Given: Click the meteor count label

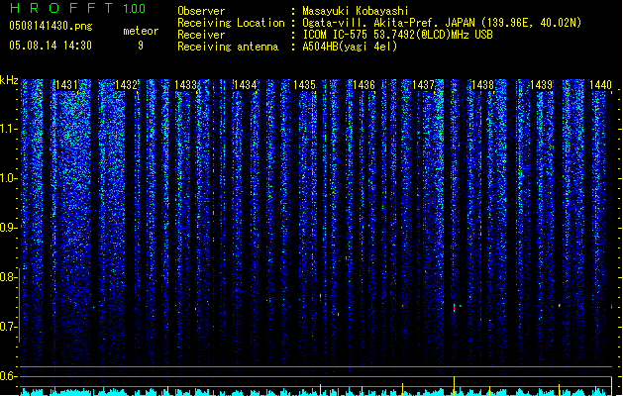Looking at the screenshot, I should pos(141,31).
